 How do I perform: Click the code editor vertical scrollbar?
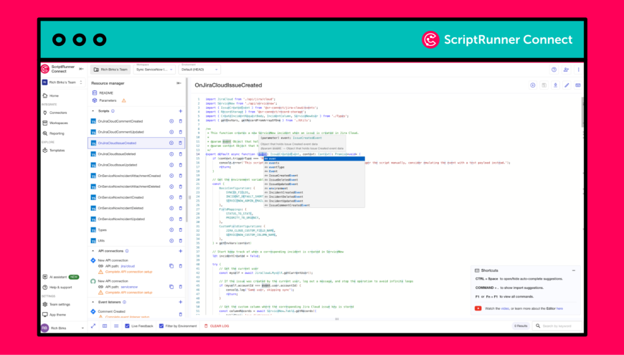(x=582, y=113)
